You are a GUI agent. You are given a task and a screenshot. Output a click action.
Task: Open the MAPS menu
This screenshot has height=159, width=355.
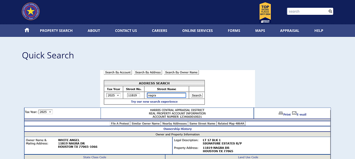(x=260, y=31)
